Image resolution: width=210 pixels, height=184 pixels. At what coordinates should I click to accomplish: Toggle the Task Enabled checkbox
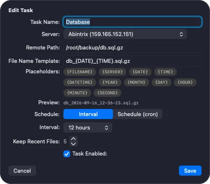(67, 154)
